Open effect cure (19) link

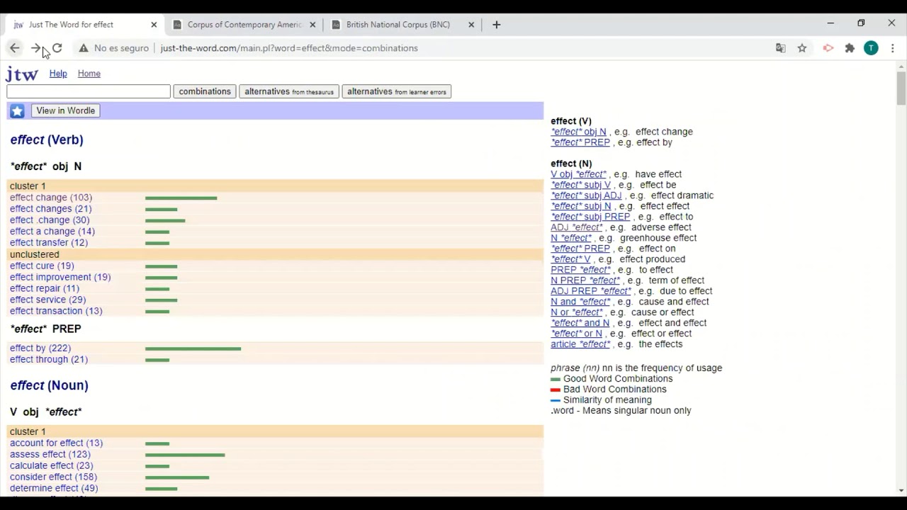point(42,266)
